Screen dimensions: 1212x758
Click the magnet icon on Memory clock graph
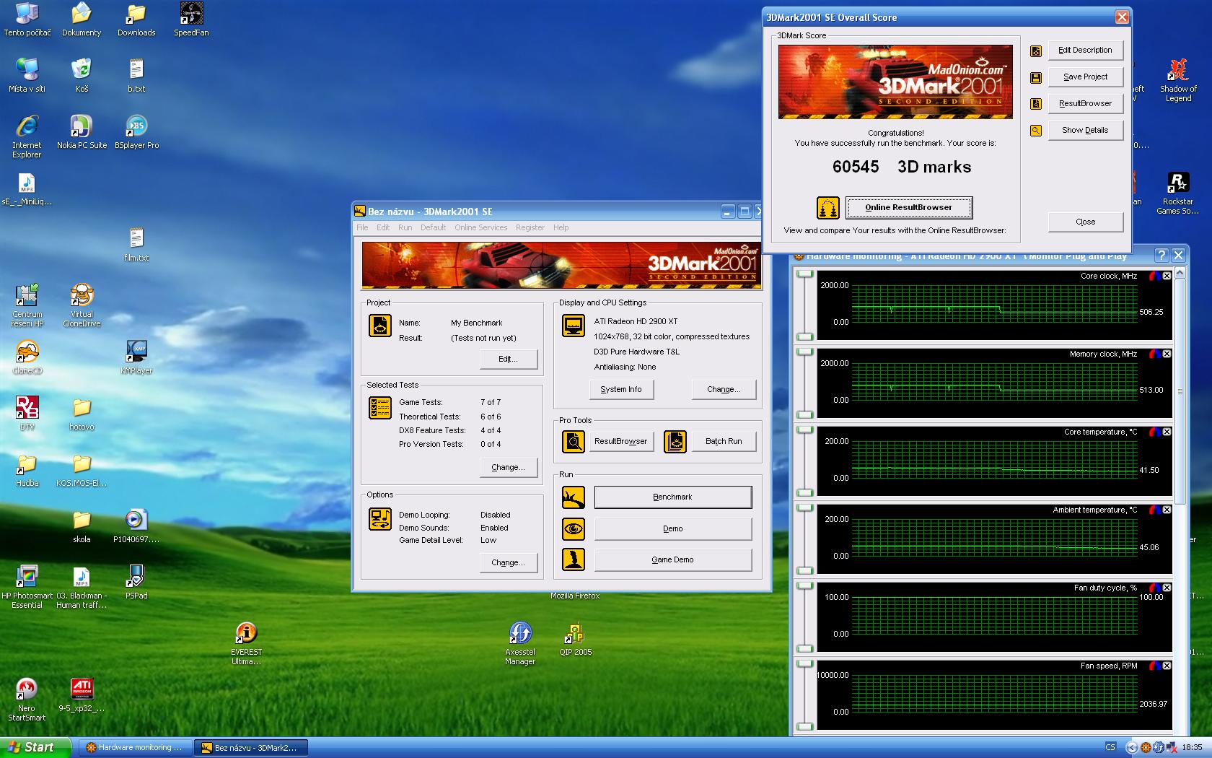[x=1154, y=354]
